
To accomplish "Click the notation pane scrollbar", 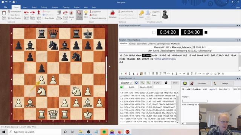I will (239, 62).
